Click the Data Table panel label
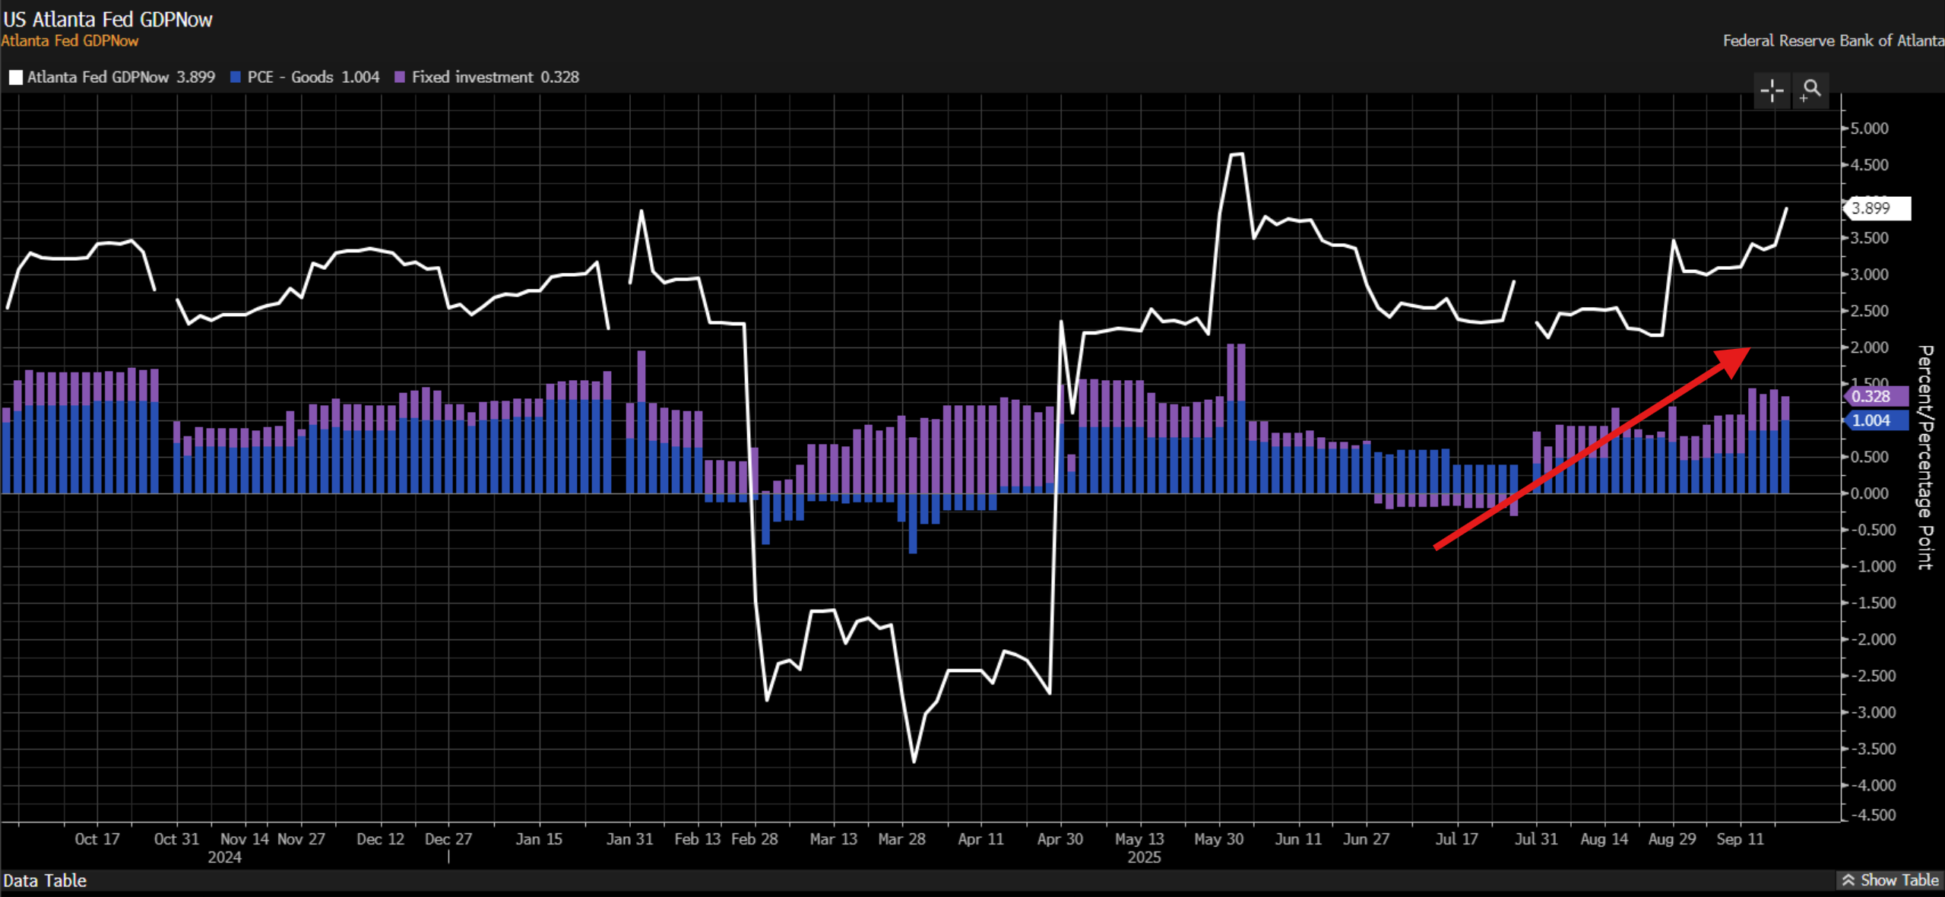This screenshot has width=1945, height=897. [x=45, y=880]
